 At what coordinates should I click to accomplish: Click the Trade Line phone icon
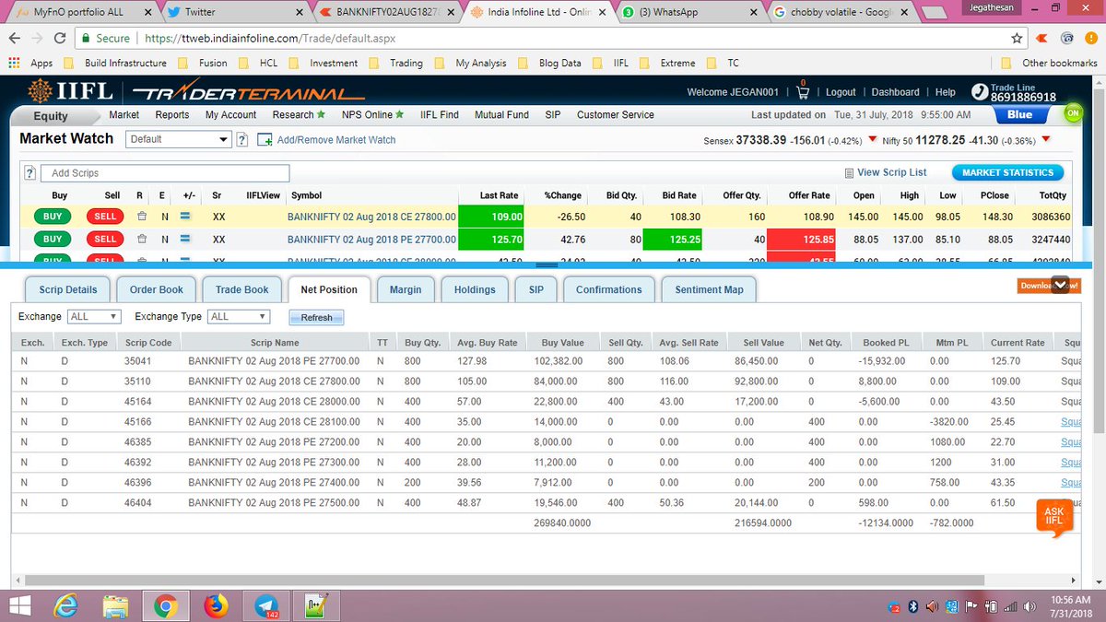(x=980, y=92)
